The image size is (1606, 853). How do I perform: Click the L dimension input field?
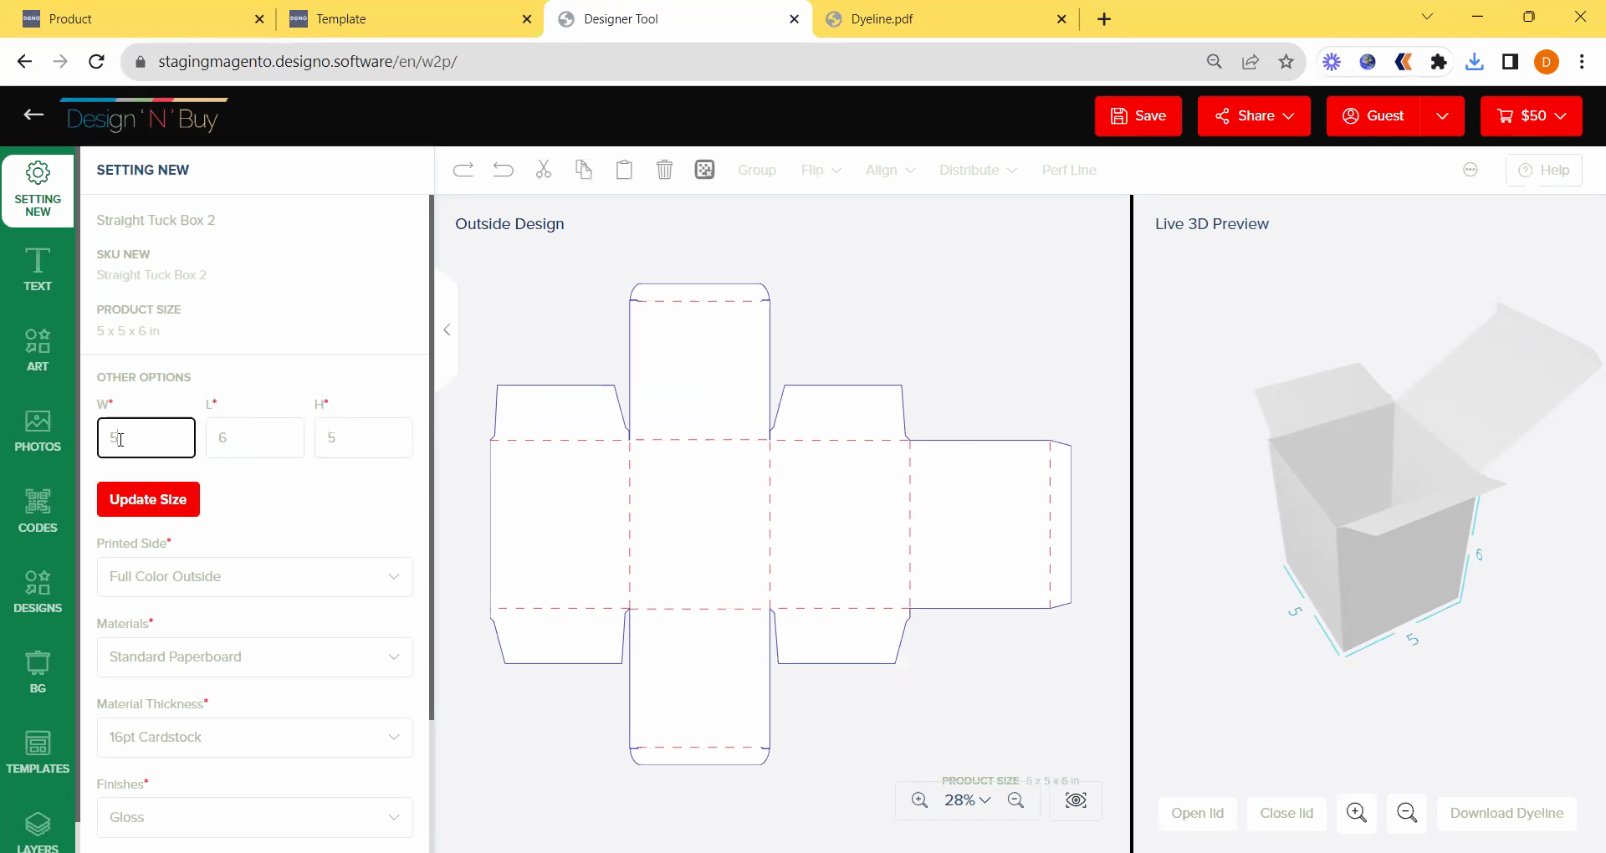point(255,438)
